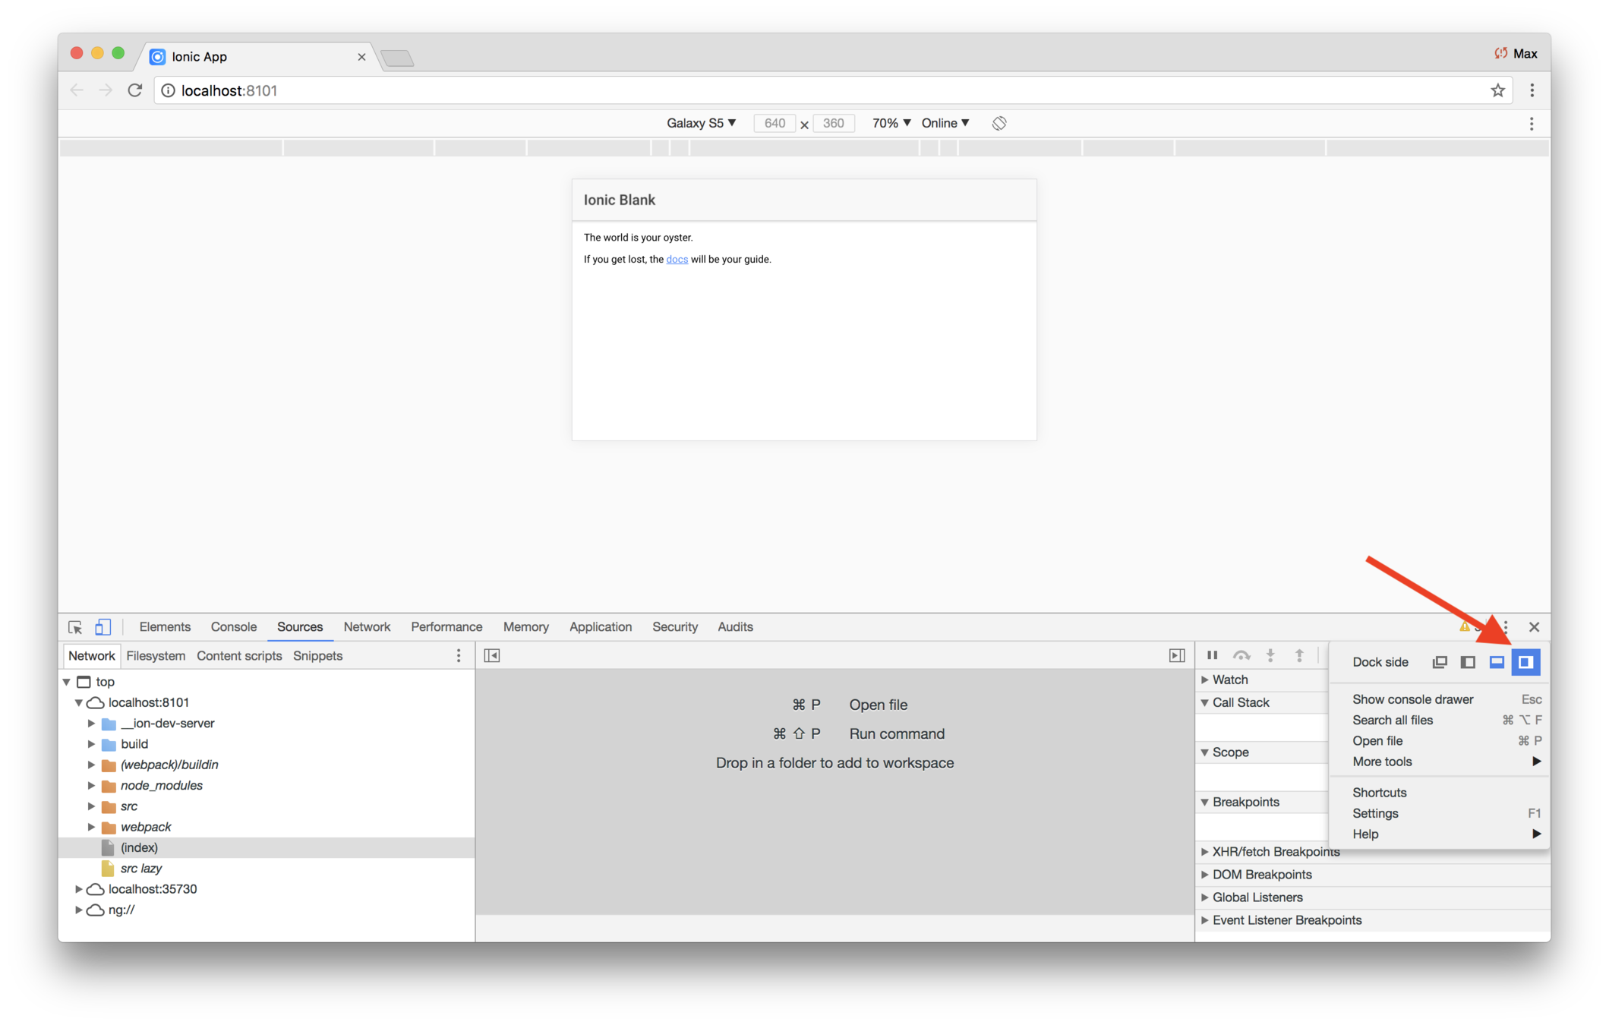
Task: Open Chrome's main menu (three dots)
Action: coord(1532,90)
